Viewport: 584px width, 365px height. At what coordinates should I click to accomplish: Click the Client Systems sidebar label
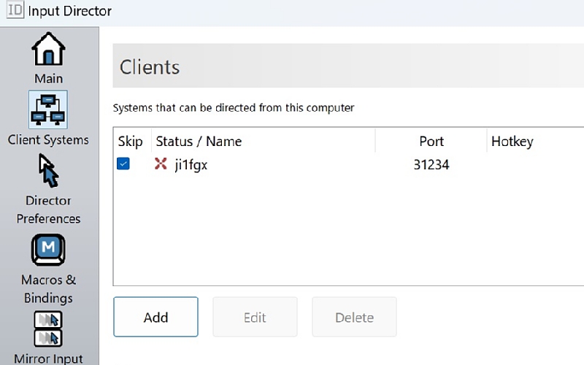pos(48,139)
